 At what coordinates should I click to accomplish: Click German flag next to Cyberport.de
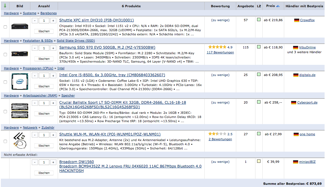[x=294, y=102]
